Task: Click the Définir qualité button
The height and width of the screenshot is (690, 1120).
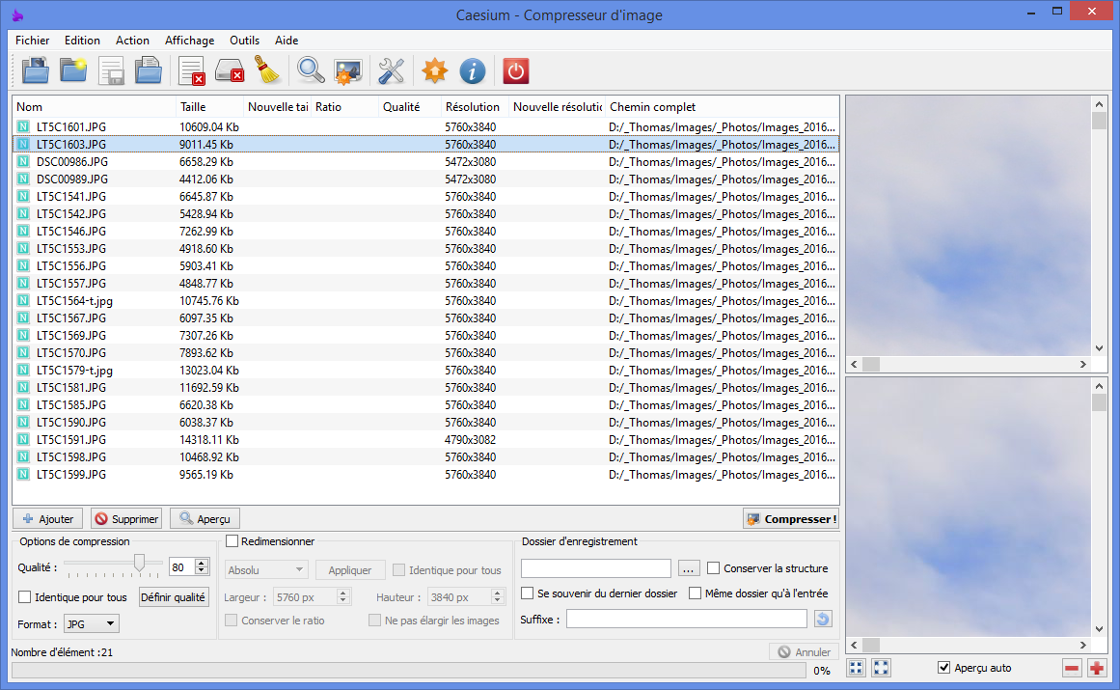Action: click(x=173, y=596)
